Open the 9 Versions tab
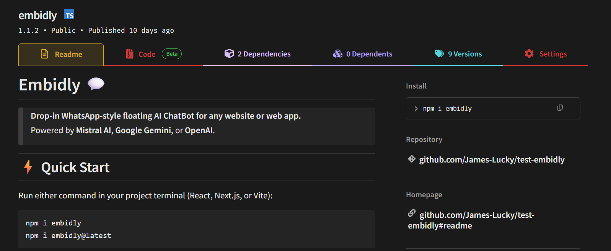The image size is (611, 251). click(x=458, y=55)
